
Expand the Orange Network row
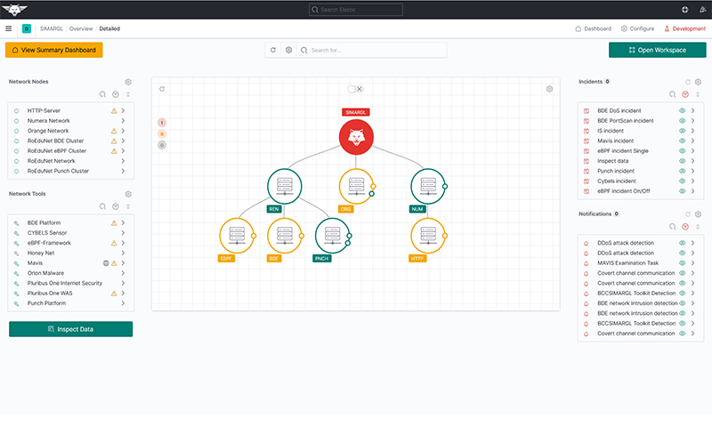point(123,131)
